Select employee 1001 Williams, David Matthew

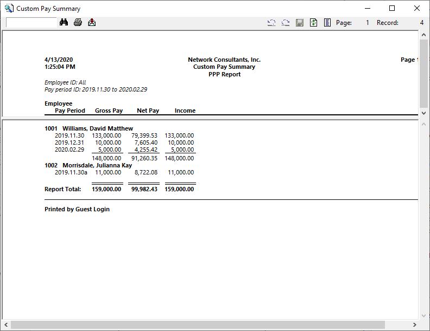89,128
